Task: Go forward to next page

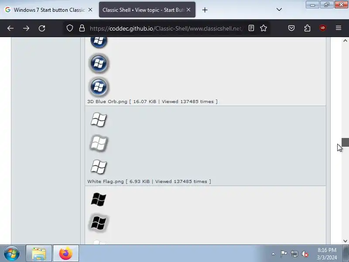Action: (x=26, y=28)
